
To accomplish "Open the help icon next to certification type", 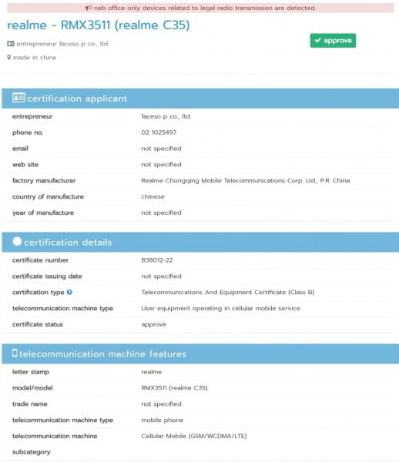I will (x=69, y=293).
